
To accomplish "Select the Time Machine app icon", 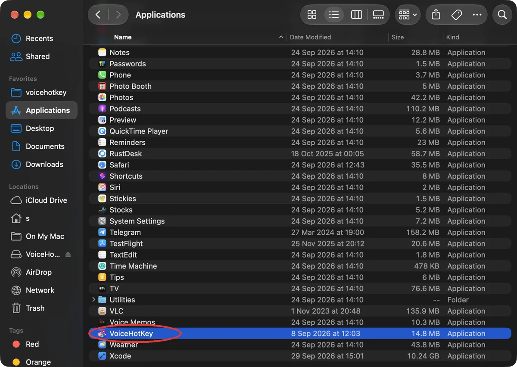I will click(102, 266).
